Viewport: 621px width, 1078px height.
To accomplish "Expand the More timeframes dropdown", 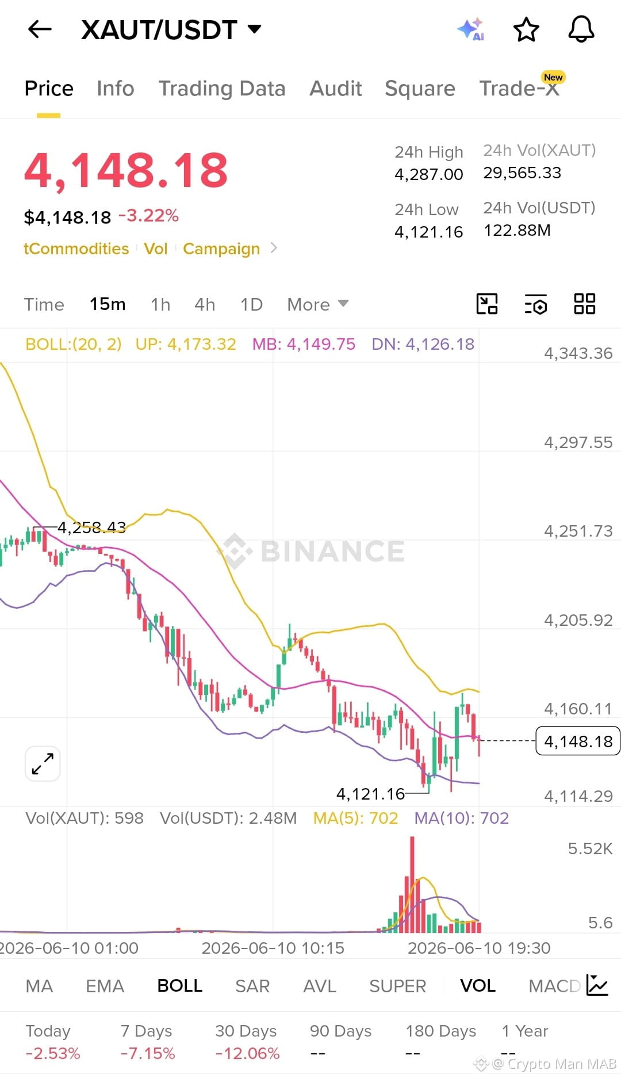I will pyautogui.click(x=318, y=304).
